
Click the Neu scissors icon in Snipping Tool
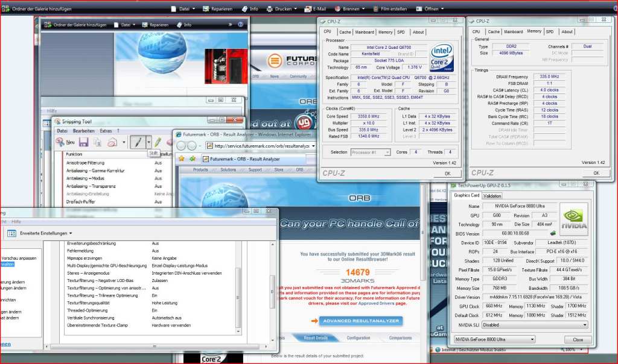60,142
